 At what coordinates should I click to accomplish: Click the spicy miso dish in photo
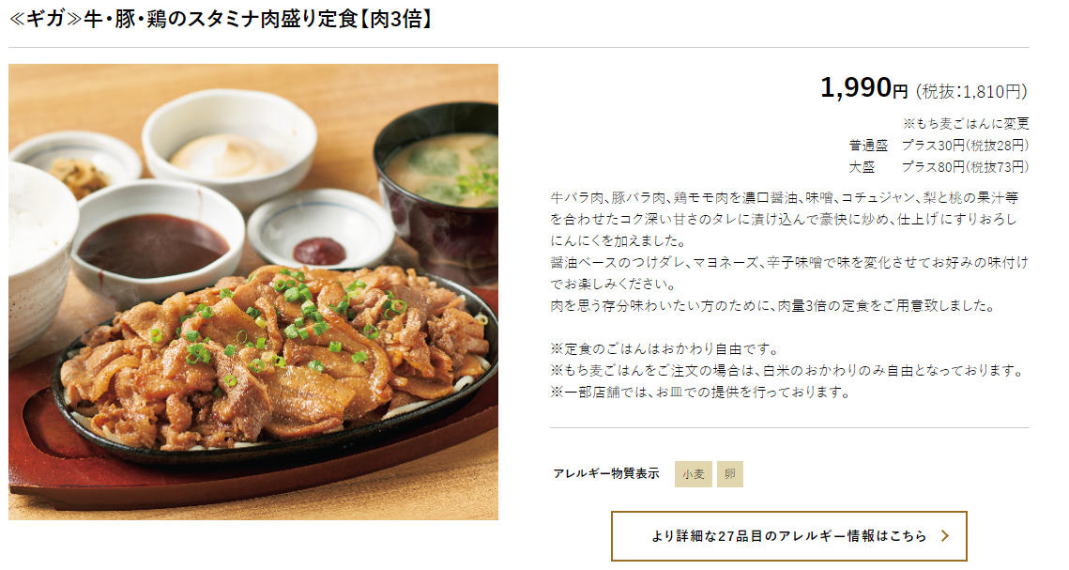click(320, 228)
